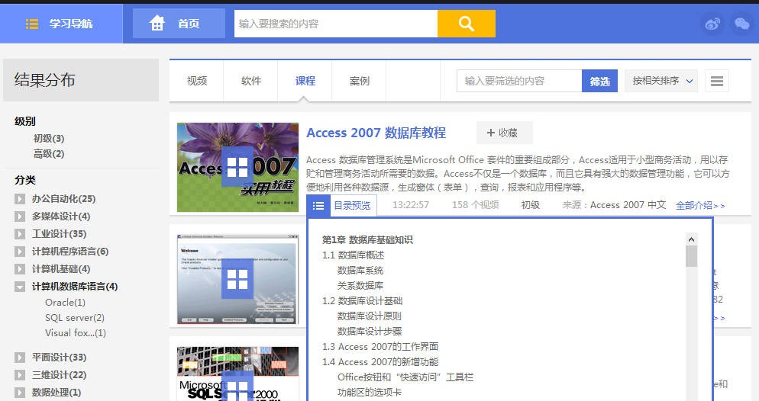The image size is (759, 401).
Task: Open catalog entry 1.2 数据库设计基础
Action: [362, 301]
